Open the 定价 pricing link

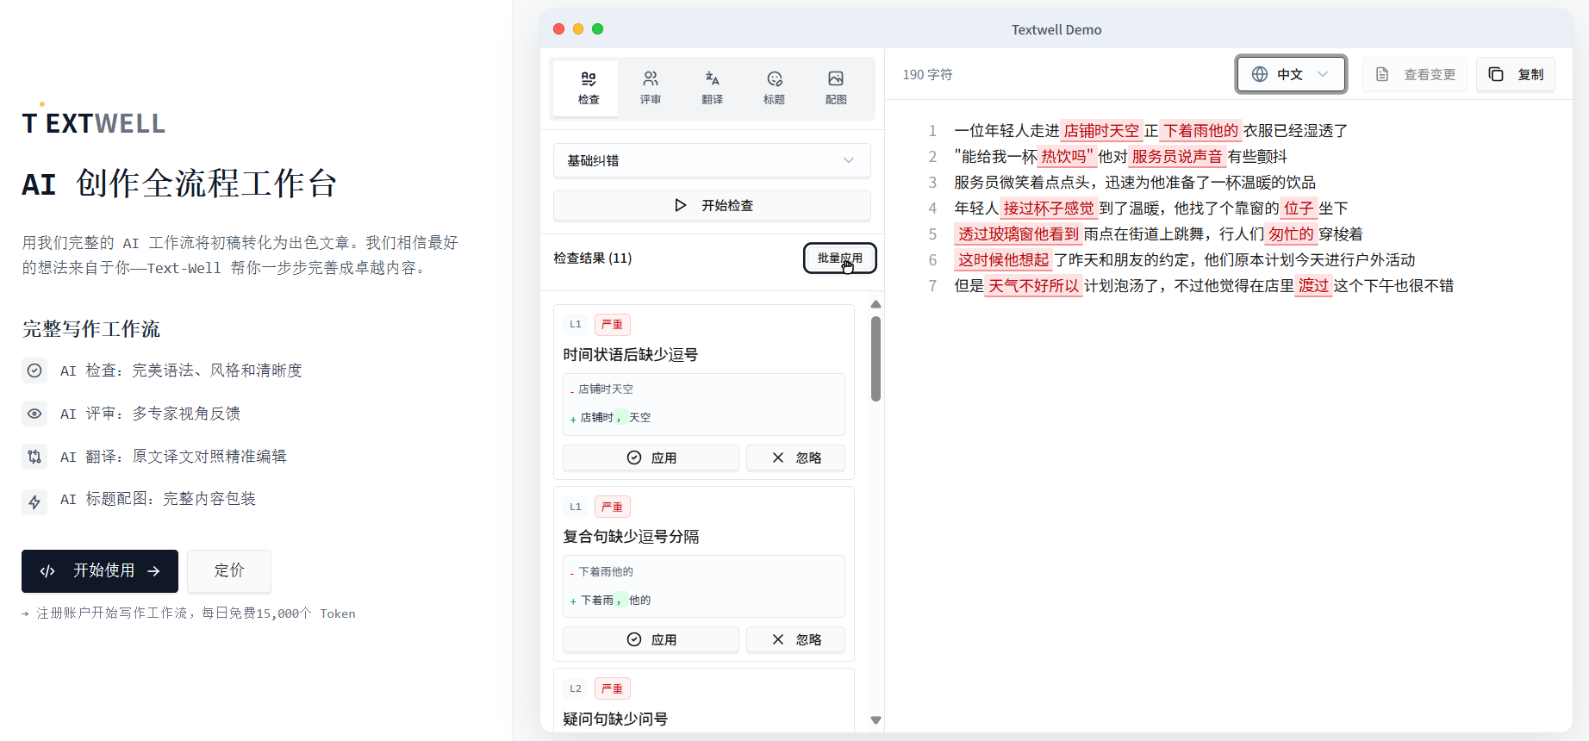click(x=229, y=571)
